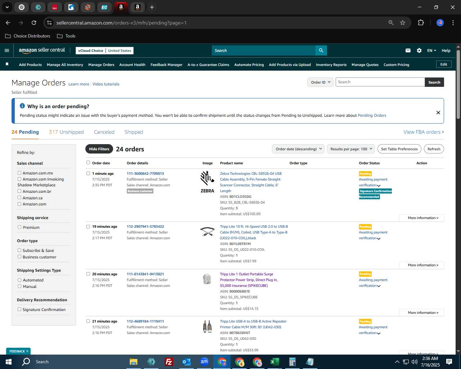Click the browser zoom magnifier icon
The width and height of the screenshot is (461, 369).
[391, 23]
